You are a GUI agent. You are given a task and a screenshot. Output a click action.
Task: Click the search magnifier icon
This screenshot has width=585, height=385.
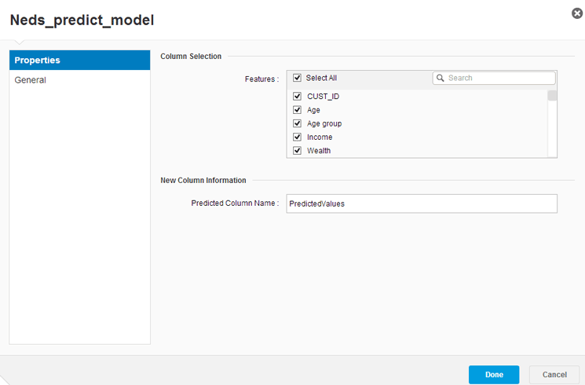(441, 78)
